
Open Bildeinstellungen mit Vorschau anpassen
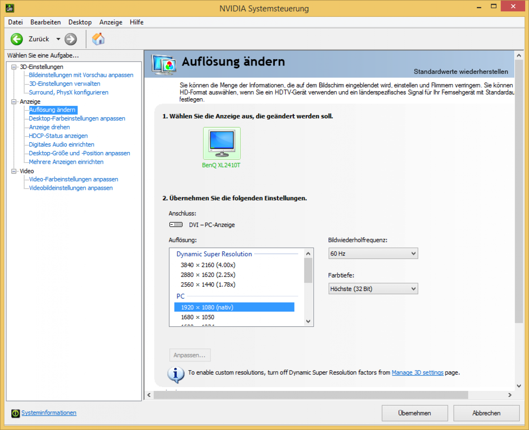tap(81, 75)
